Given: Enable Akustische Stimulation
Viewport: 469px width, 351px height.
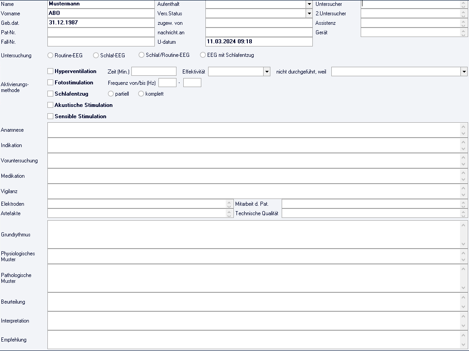Looking at the screenshot, I should pyautogui.click(x=50, y=105).
